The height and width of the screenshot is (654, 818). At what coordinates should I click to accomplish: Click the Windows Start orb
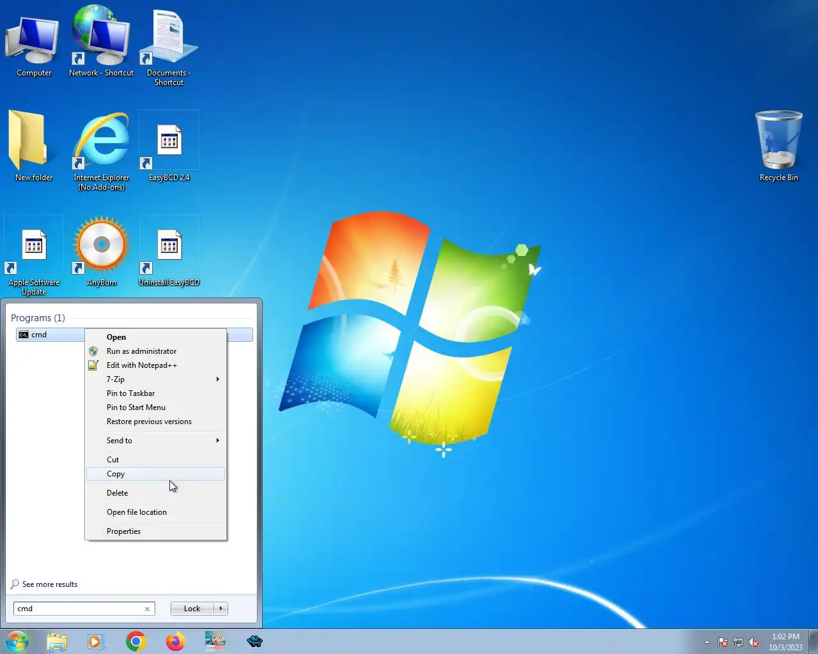pos(17,641)
